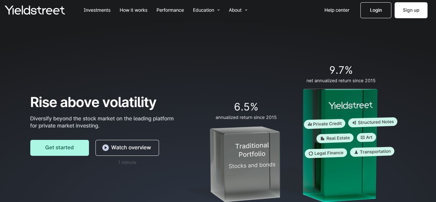Click the Login button
Screen dimensions: 436x202
pyautogui.click(x=375, y=10)
